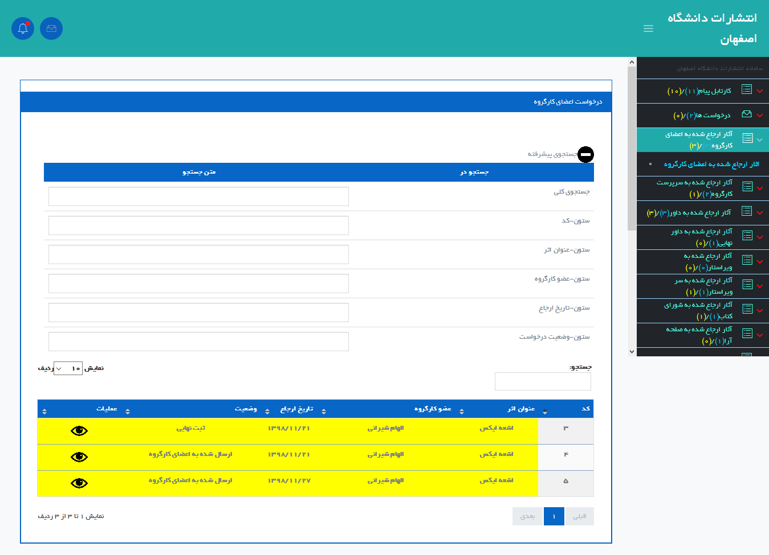Viewport: 769px width, 555px height.
Task: Open the notifications bell icon
Action: click(x=23, y=28)
